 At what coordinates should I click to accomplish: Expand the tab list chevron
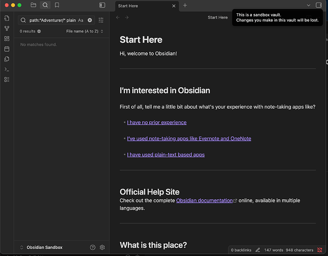(309, 5)
